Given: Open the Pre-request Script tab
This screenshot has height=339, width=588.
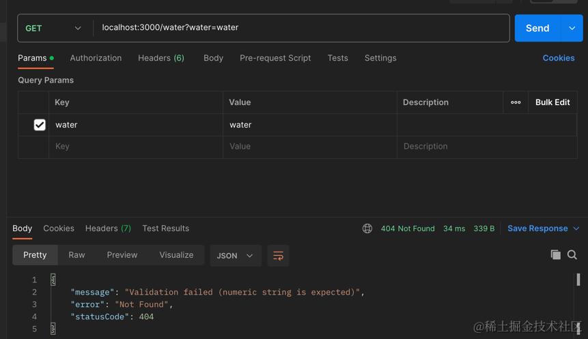Looking at the screenshot, I should click(x=275, y=58).
